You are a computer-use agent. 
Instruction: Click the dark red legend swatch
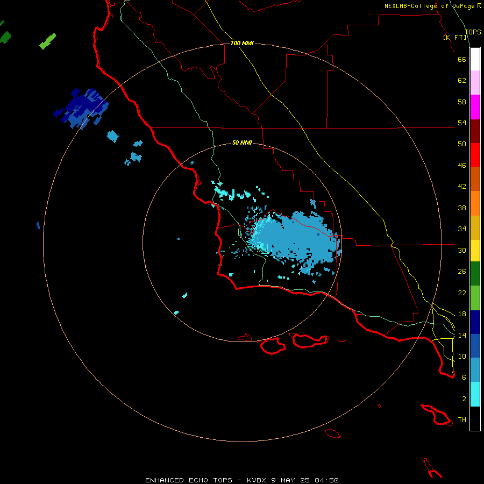[475, 131]
